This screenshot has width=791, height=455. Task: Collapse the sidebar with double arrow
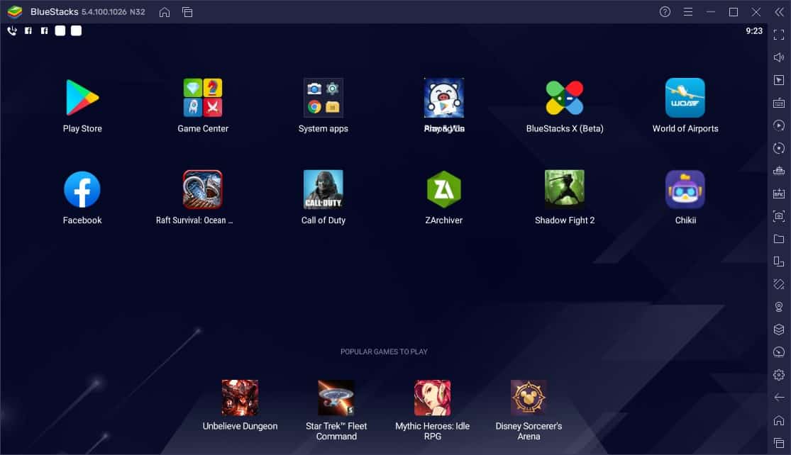(x=779, y=11)
